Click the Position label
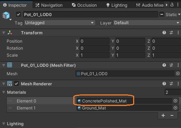Screen dimensions: 181x128 tap(14, 41)
